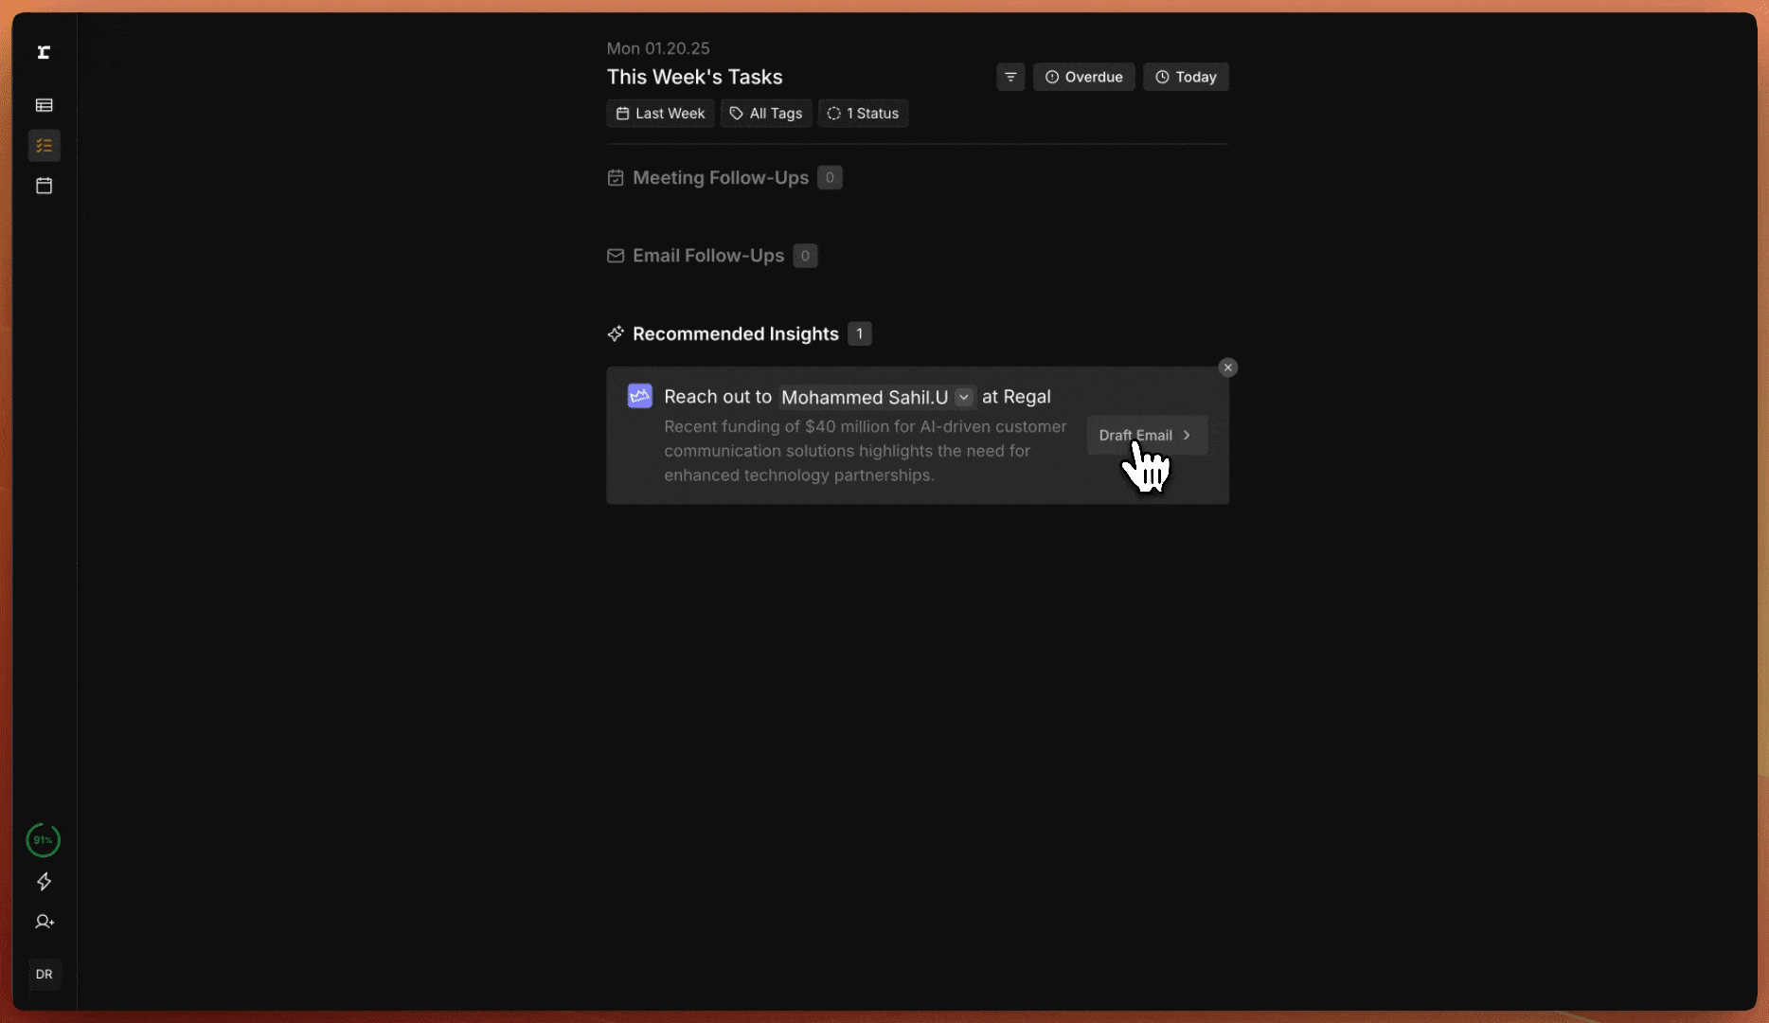Screen dimensions: 1769x1023
Task: Toggle the Today filter
Action: (1186, 77)
